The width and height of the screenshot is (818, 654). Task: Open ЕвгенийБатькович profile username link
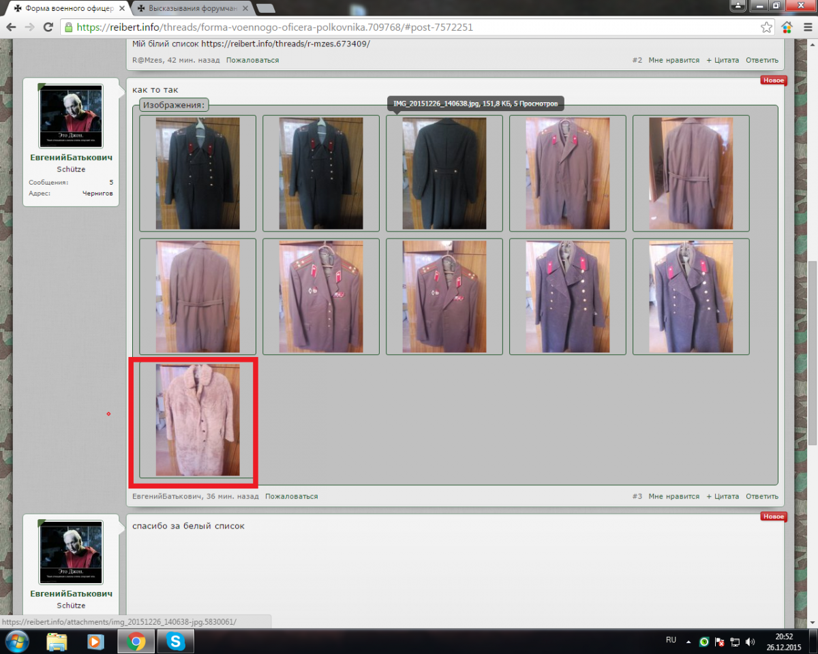pyautogui.click(x=72, y=157)
